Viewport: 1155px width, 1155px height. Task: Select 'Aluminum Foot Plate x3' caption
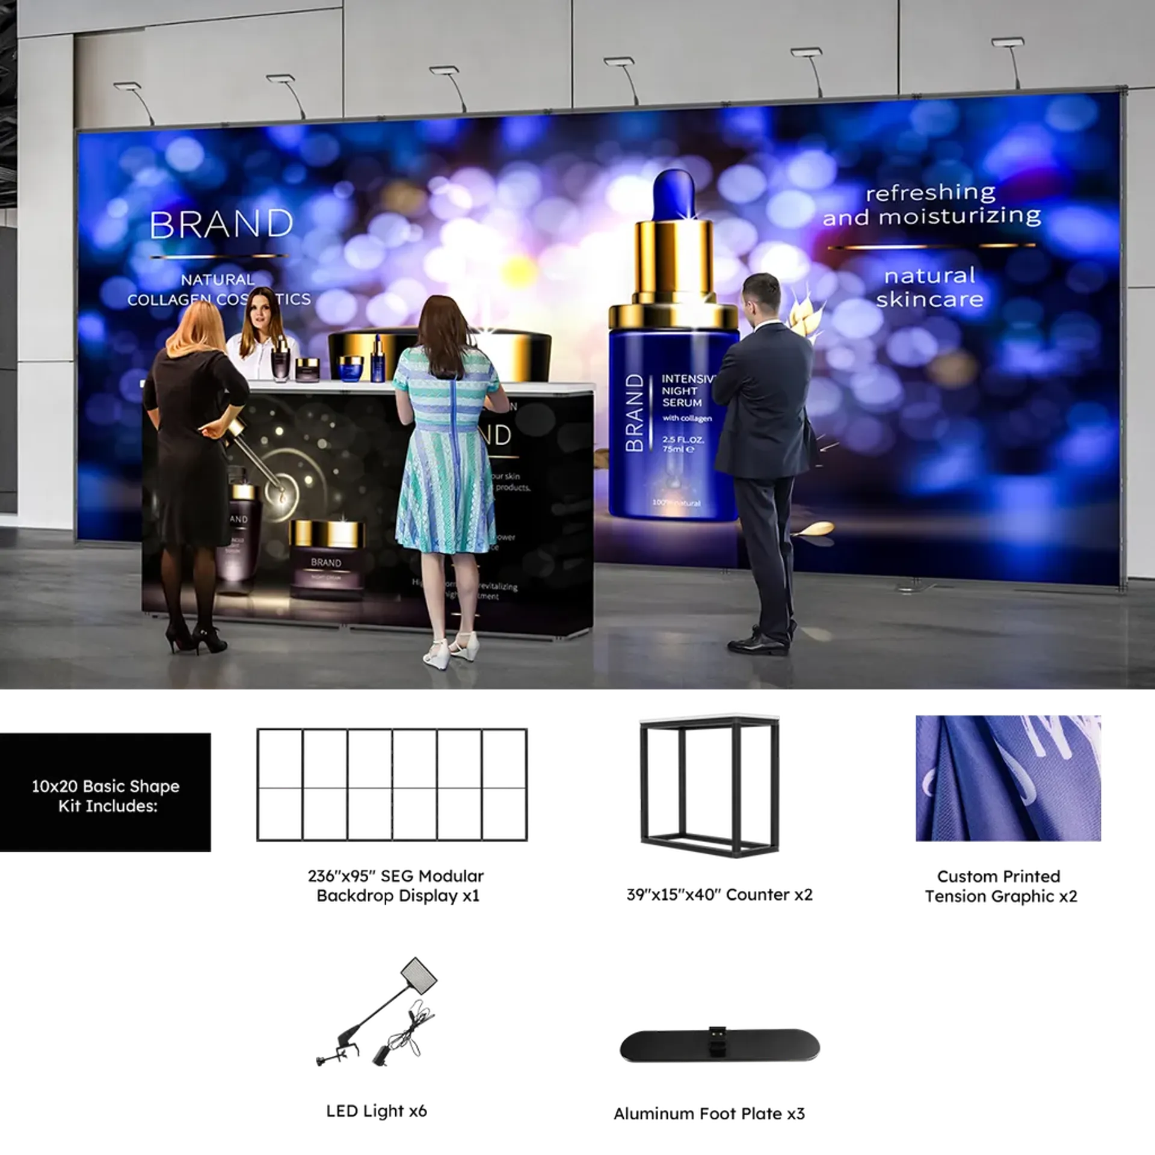pos(709,1114)
